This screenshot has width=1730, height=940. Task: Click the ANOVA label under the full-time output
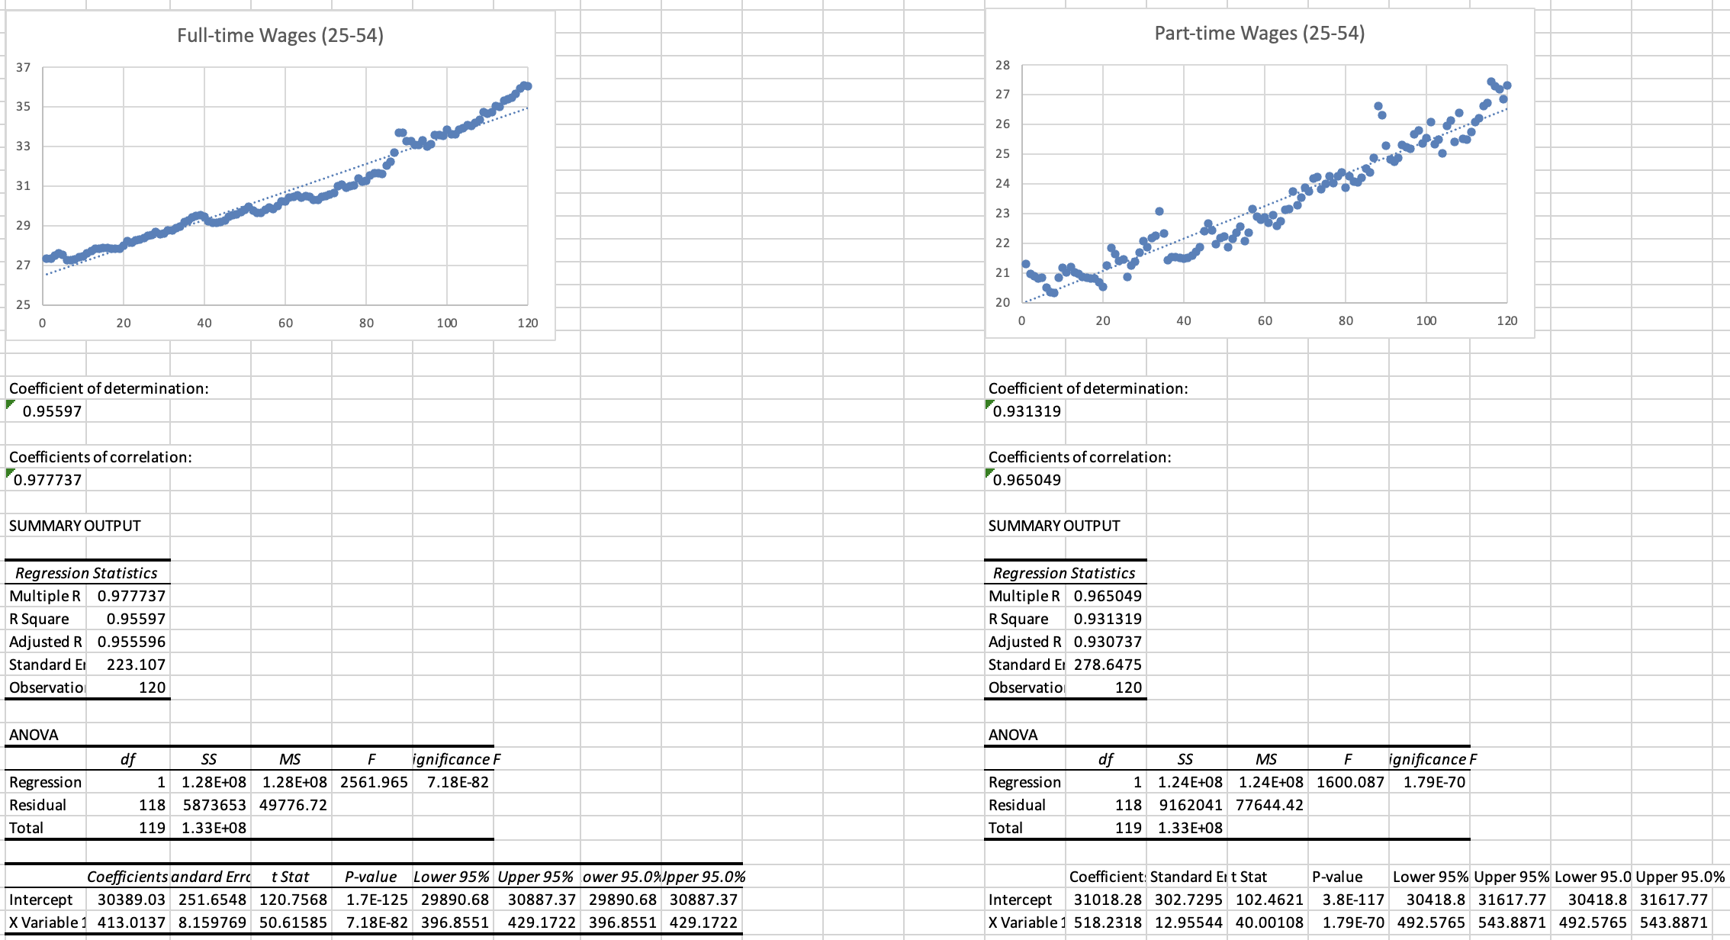[x=34, y=734]
